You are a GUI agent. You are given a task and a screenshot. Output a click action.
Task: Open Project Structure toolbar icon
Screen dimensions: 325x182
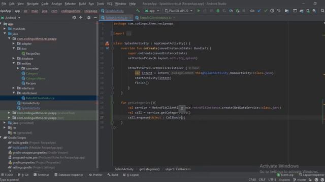[x=286, y=11]
